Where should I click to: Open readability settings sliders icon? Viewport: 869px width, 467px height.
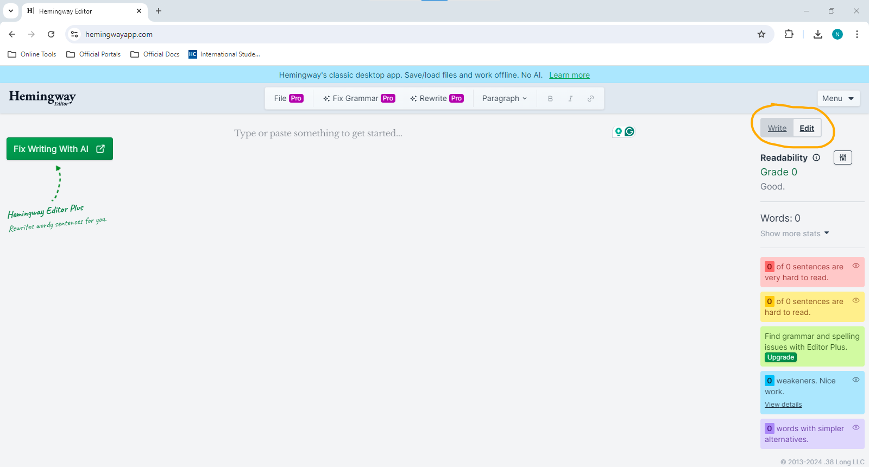click(843, 157)
